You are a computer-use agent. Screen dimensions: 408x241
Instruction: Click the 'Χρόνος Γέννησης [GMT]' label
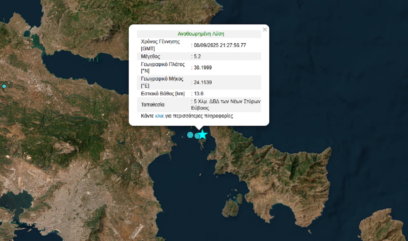[160, 45]
